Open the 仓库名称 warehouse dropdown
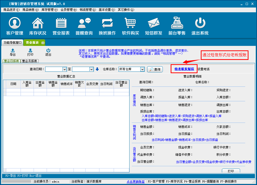Viewport: 257px width, 185px height. pyautogui.click(x=142, y=69)
